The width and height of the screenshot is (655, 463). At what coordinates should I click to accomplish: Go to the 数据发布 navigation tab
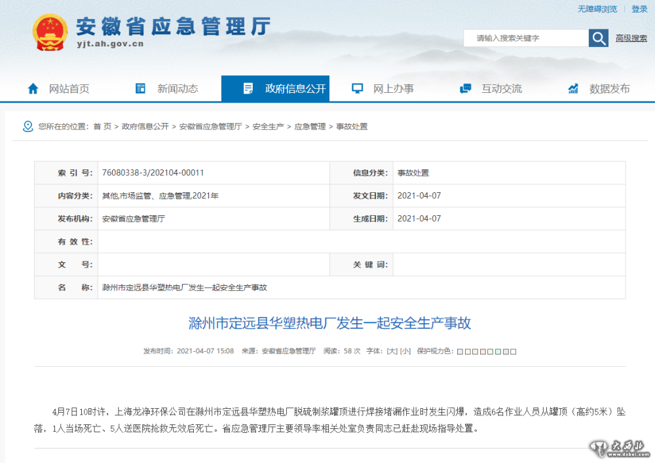click(609, 88)
